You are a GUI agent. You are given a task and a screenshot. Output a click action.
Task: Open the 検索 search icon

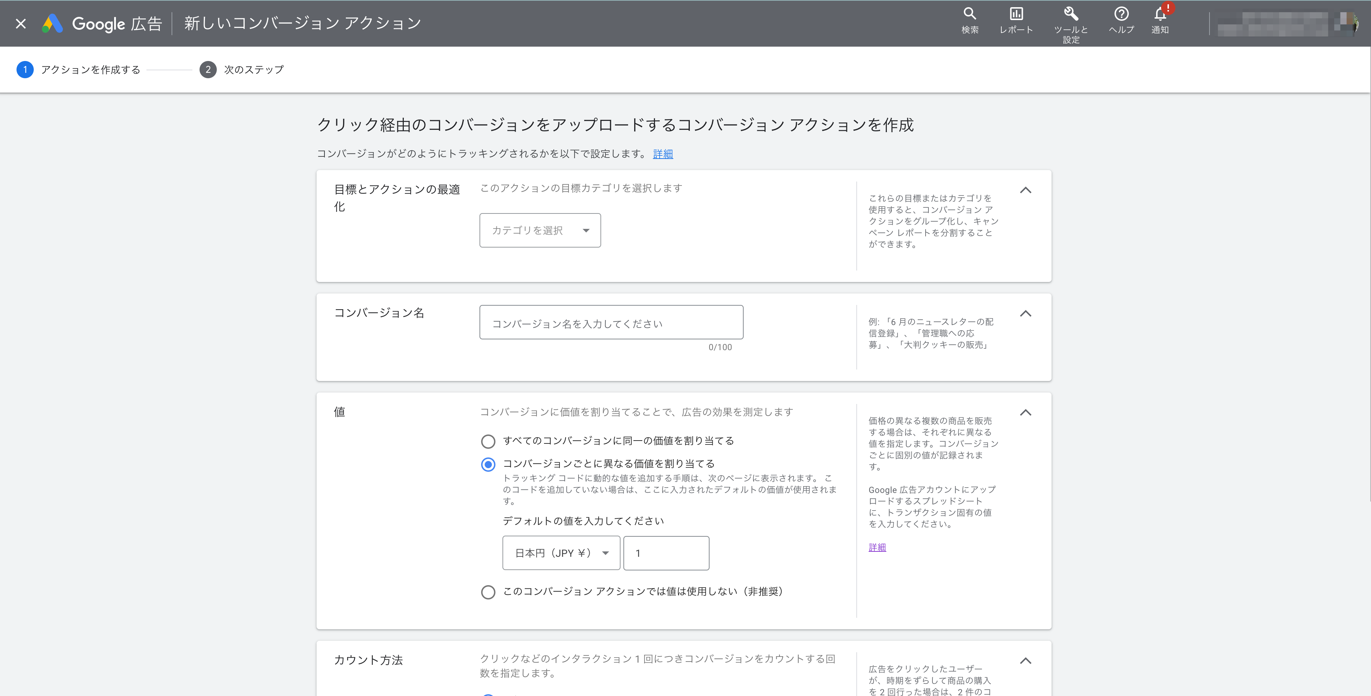pos(970,21)
